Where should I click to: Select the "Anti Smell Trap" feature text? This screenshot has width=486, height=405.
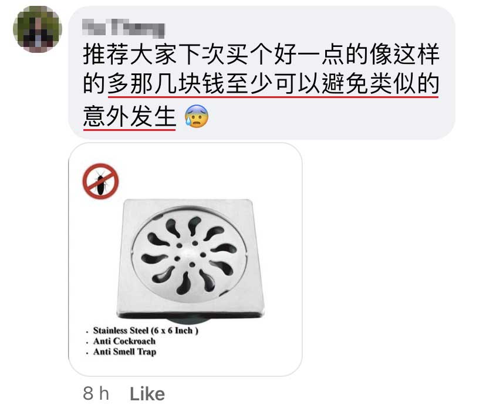pyautogui.click(x=124, y=352)
